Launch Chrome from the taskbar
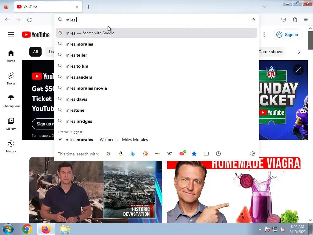 [x=27, y=229]
